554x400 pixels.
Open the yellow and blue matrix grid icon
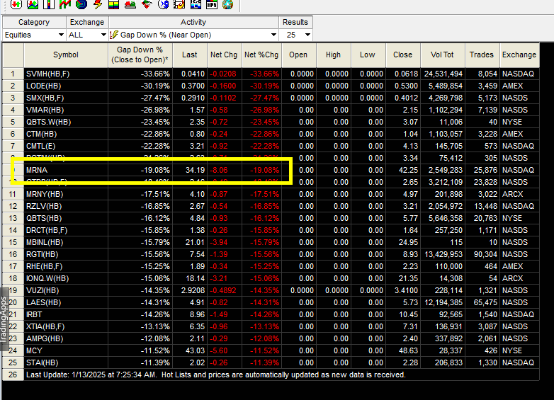114,4
